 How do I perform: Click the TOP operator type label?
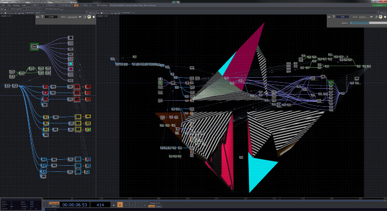click(x=343, y=17)
